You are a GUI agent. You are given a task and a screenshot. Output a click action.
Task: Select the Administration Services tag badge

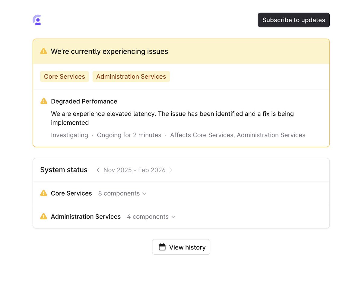click(x=131, y=77)
